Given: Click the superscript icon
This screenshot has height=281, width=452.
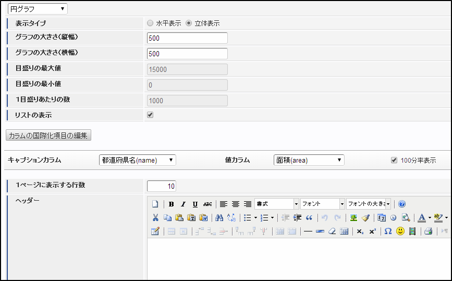Looking at the screenshot, I should coord(372,231).
